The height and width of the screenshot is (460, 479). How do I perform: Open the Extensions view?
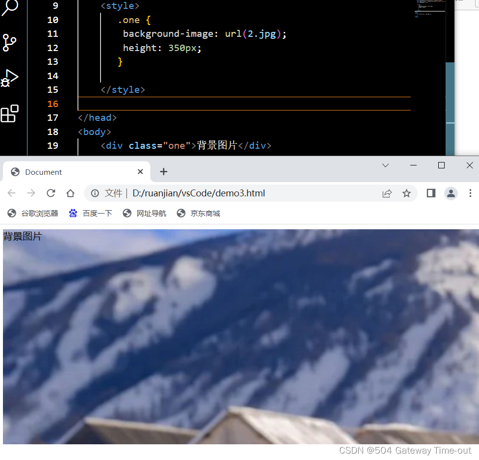pos(9,113)
